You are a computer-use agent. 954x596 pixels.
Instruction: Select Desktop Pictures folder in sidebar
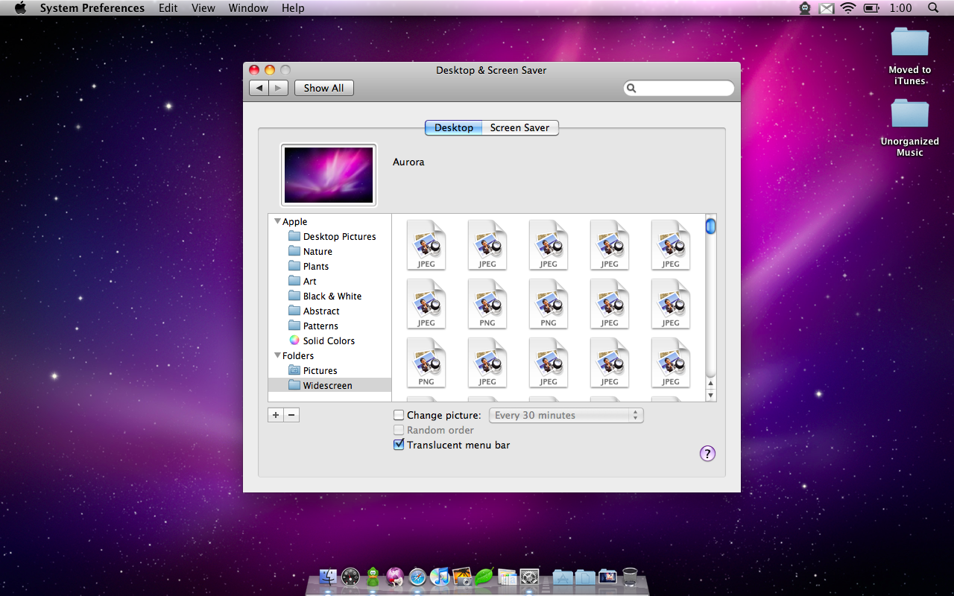tap(332, 236)
